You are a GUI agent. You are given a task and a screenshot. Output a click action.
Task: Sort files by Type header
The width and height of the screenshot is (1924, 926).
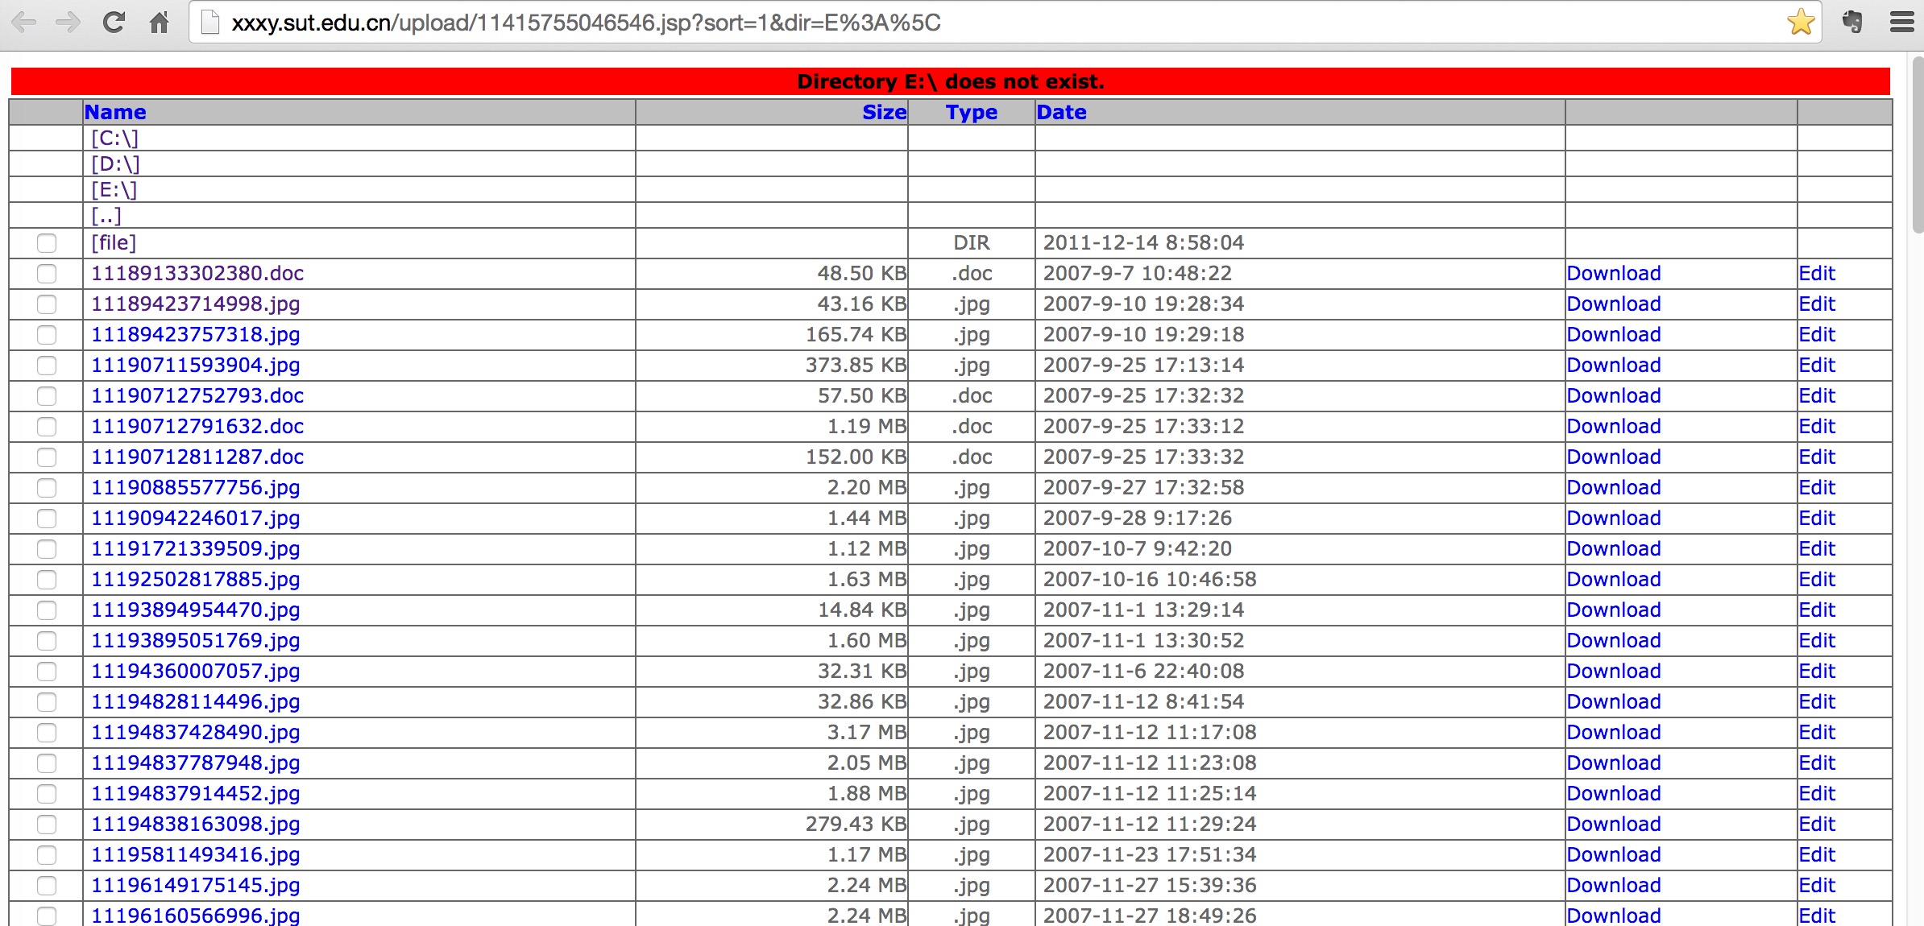pos(972,112)
